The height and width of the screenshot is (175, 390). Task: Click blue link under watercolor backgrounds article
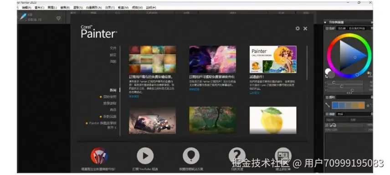click(x=134, y=96)
